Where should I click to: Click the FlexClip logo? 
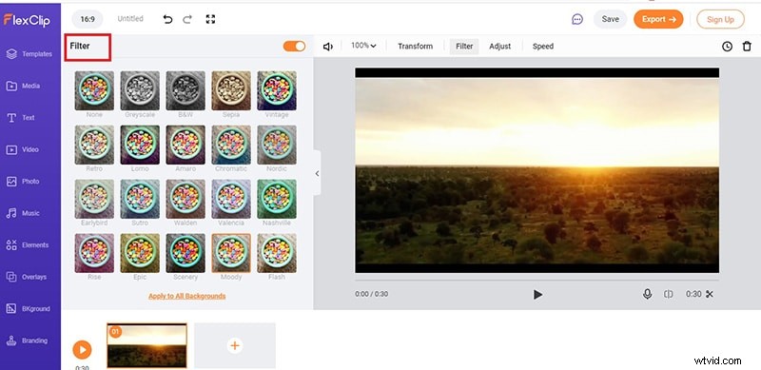click(27, 19)
